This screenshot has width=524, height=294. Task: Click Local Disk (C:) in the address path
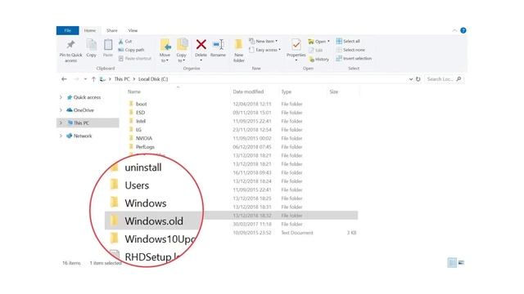coord(153,79)
